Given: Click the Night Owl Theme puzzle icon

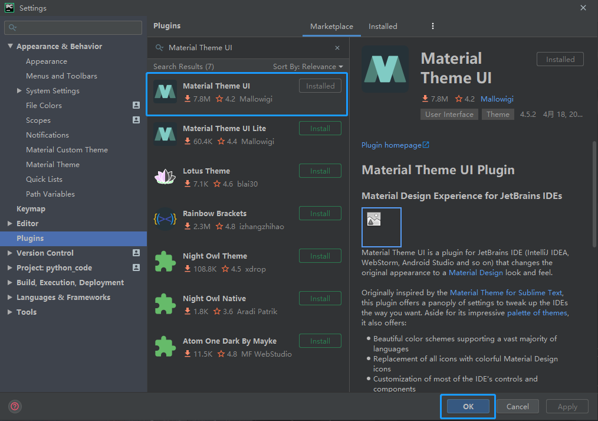Looking at the screenshot, I should [x=165, y=262].
